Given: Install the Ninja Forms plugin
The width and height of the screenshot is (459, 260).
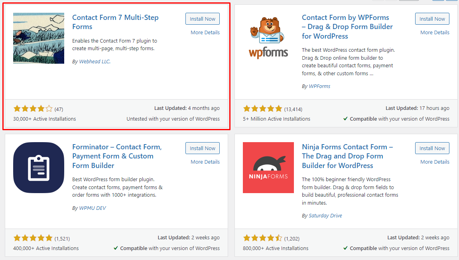Looking at the screenshot, I should point(432,149).
